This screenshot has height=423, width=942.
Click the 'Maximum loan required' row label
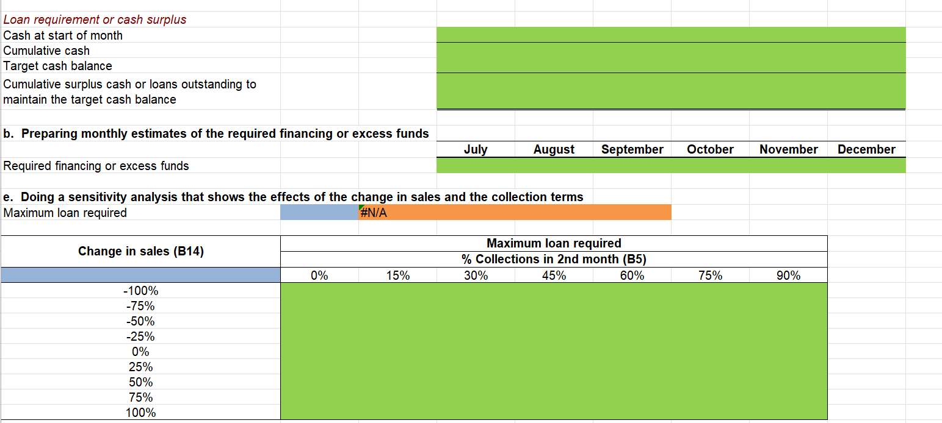(x=65, y=213)
